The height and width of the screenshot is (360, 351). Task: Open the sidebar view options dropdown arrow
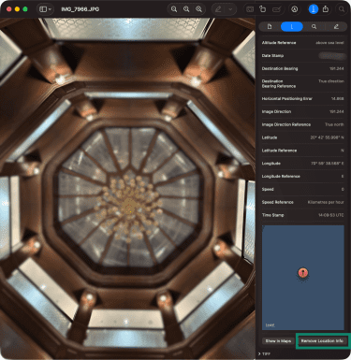50,9
